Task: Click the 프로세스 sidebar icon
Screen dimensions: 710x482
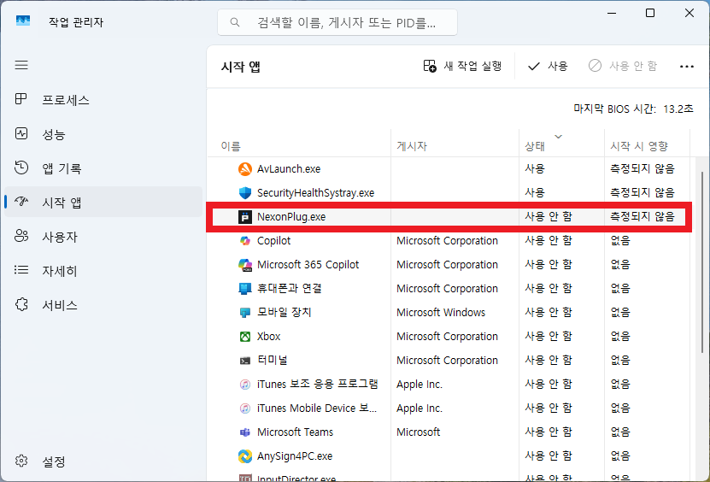Action: 21,99
